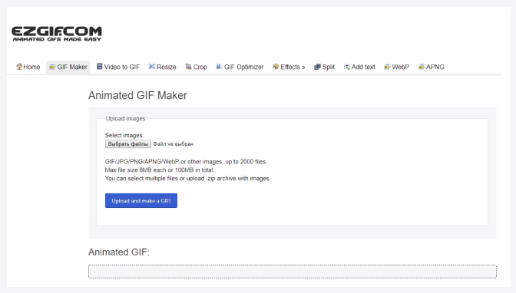Click the "Animated GIF:" heading
This screenshot has width=516, height=293.
[x=119, y=252]
